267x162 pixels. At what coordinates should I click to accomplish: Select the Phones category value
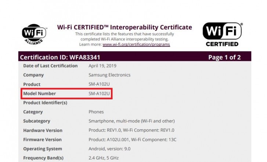point(96,112)
